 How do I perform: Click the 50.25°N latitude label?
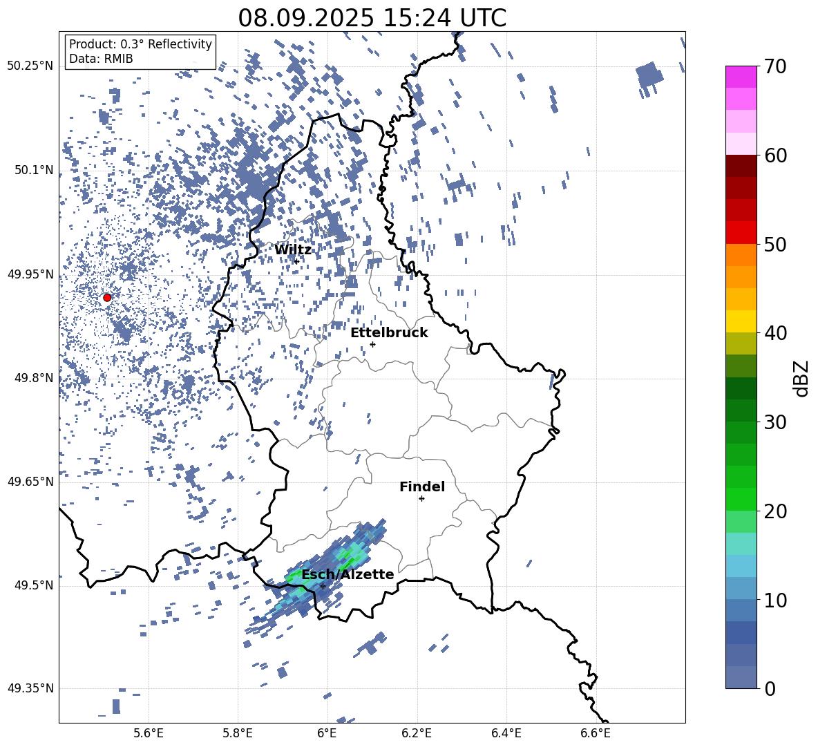click(x=30, y=66)
